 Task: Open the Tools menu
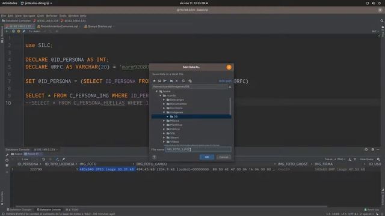63,16
